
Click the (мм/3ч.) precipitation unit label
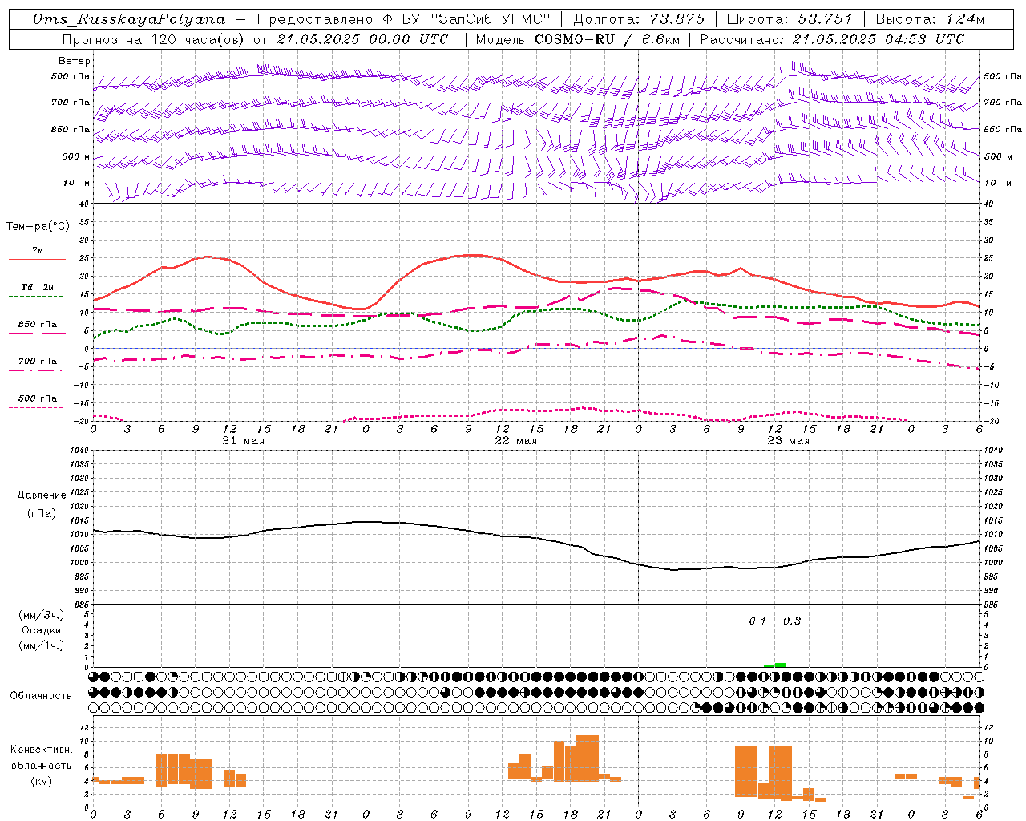coord(42,615)
